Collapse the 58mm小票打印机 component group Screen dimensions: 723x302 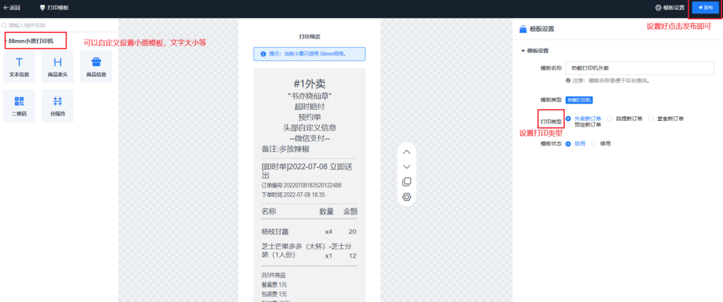(x=6, y=41)
